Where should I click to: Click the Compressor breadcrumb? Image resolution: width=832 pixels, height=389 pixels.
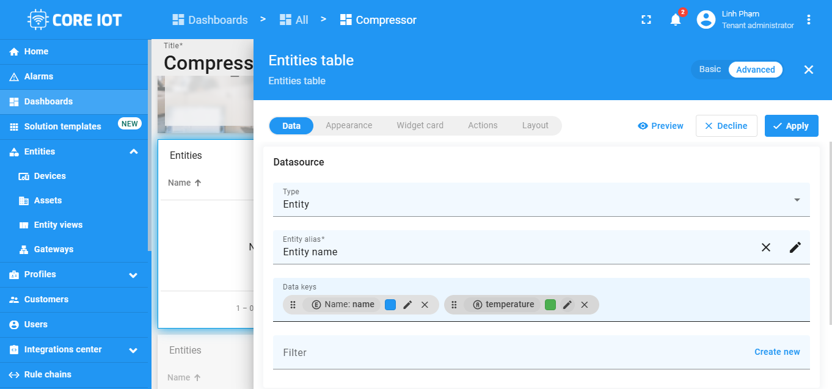[x=378, y=20]
